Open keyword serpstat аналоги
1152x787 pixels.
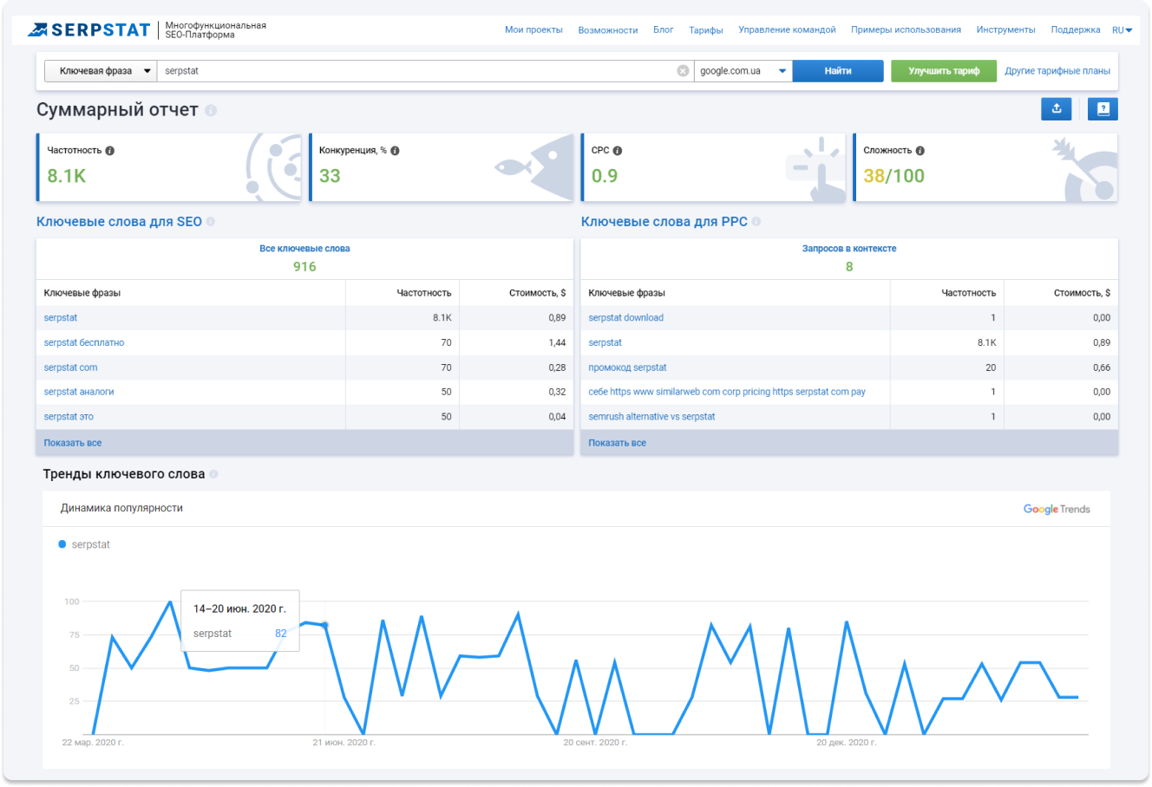point(79,392)
